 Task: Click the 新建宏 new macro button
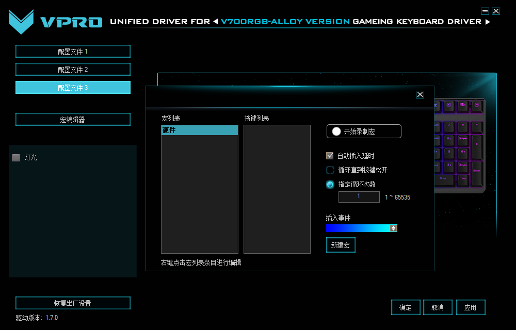pyautogui.click(x=341, y=245)
